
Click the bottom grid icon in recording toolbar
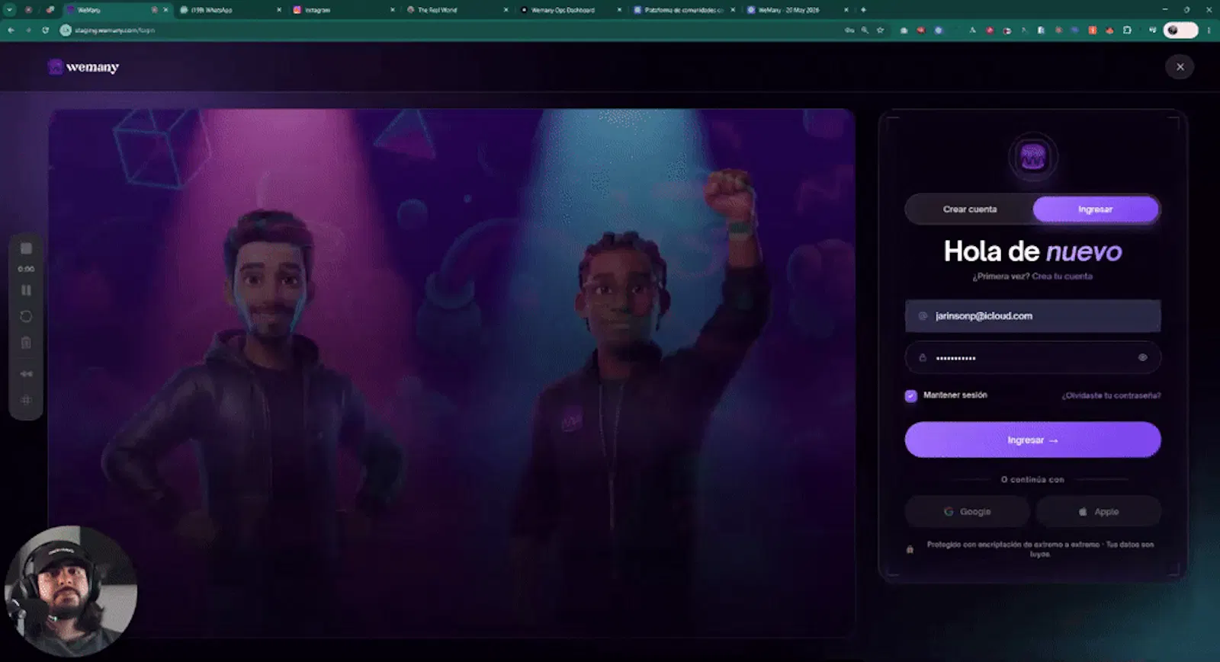tap(26, 401)
